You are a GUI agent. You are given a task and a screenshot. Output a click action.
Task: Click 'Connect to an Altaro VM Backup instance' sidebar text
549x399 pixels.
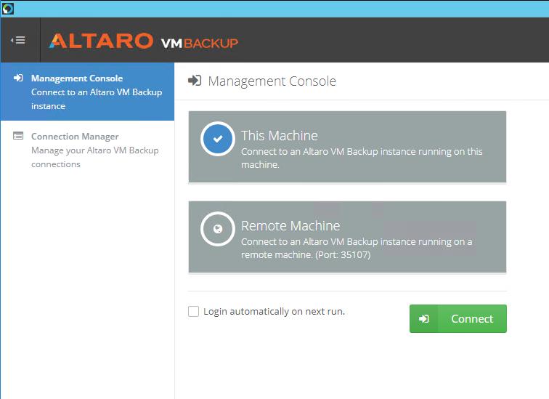pos(97,99)
